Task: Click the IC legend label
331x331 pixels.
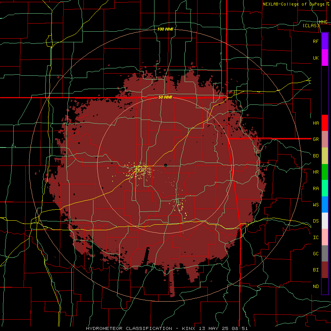Action: [316, 237]
